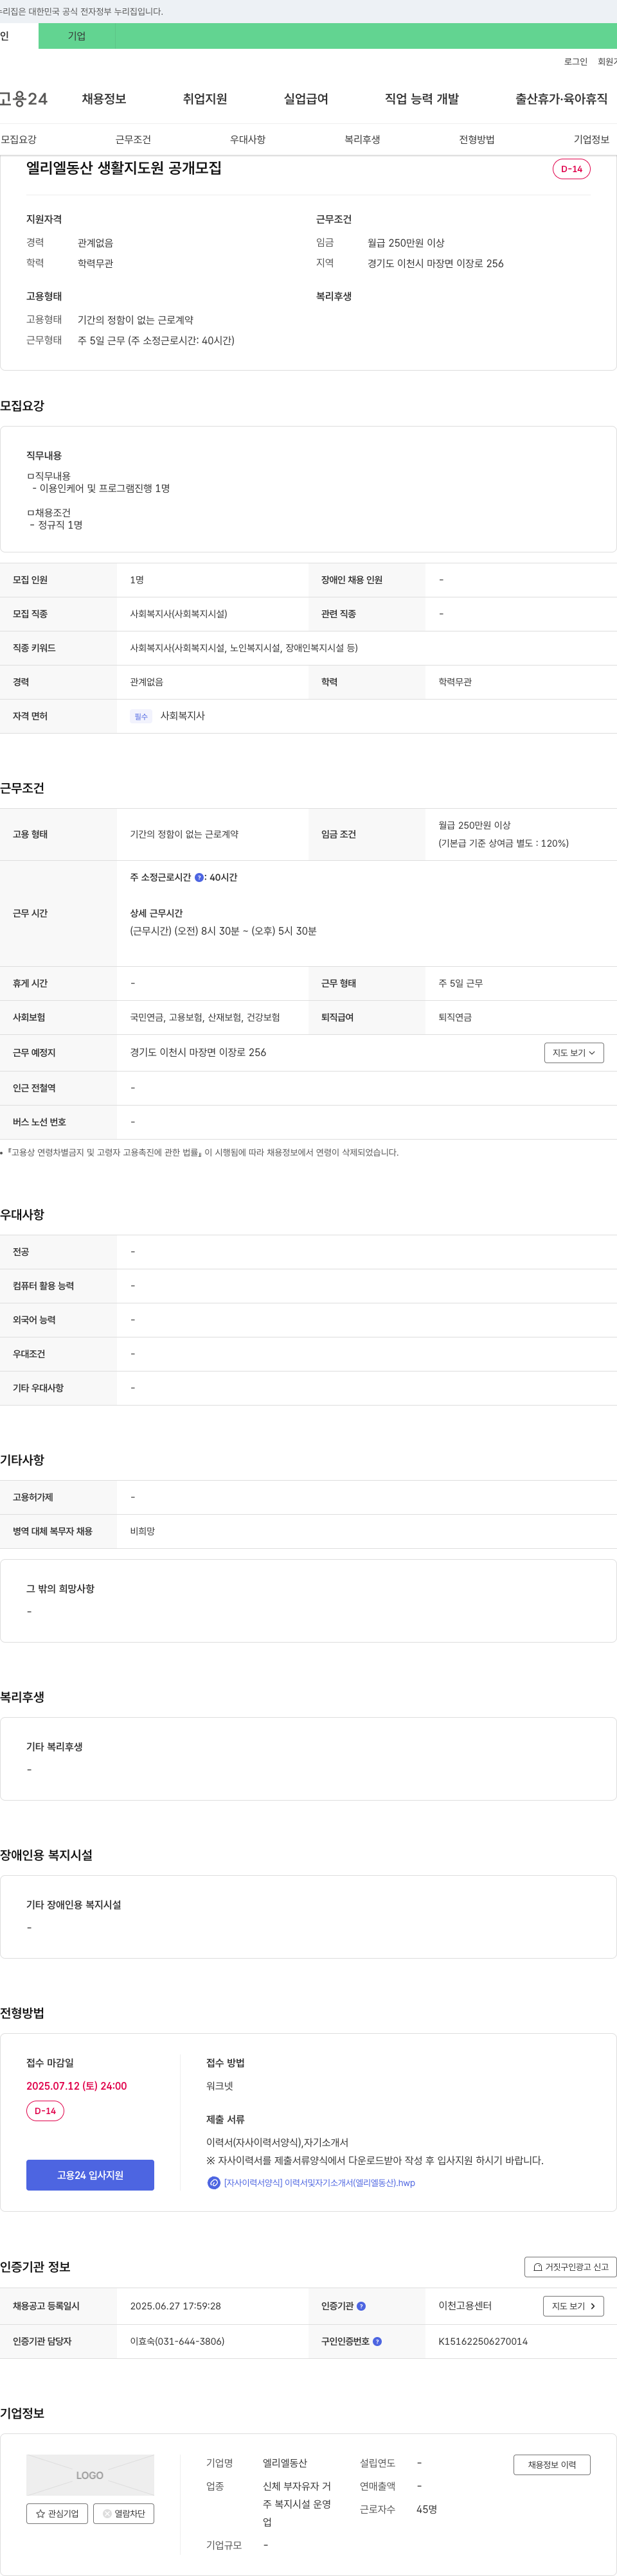Screen dimensions: 617x2576
Task: Open the 주 소정근로시간 help tooltip icon
Action: (x=199, y=877)
